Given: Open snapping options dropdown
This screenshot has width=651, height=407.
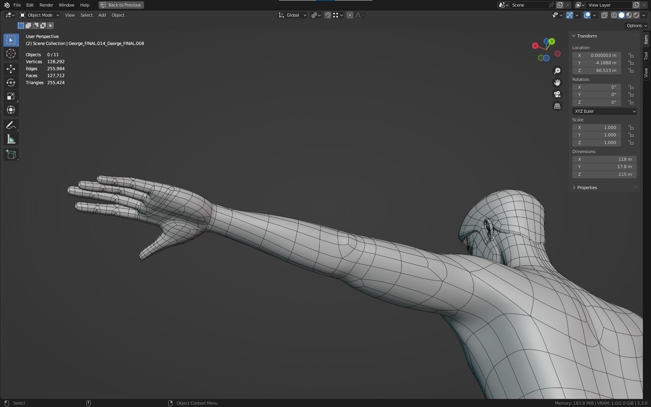Looking at the screenshot, I should click(x=338, y=15).
